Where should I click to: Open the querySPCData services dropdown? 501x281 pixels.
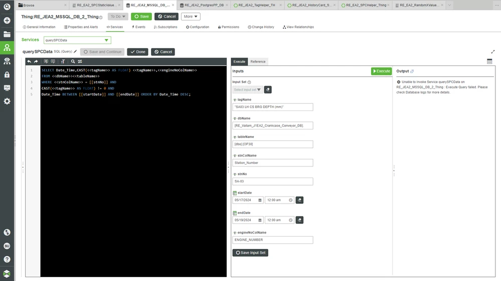coord(77,40)
